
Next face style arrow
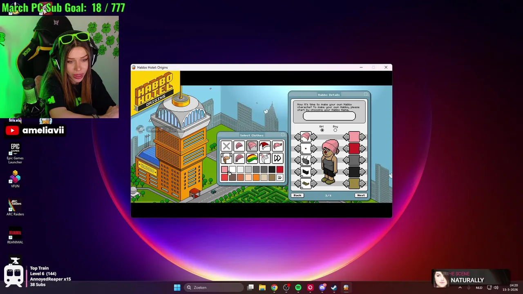(x=314, y=149)
